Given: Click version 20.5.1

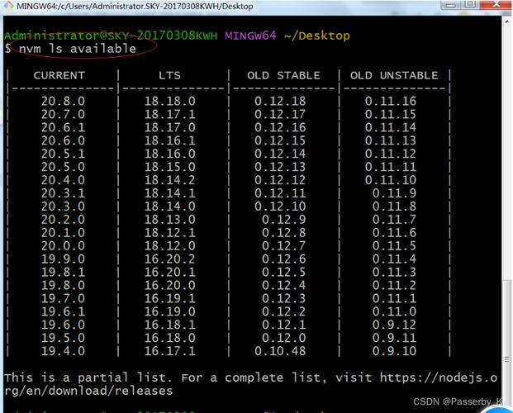Looking at the screenshot, I should (x=63, y=154).
